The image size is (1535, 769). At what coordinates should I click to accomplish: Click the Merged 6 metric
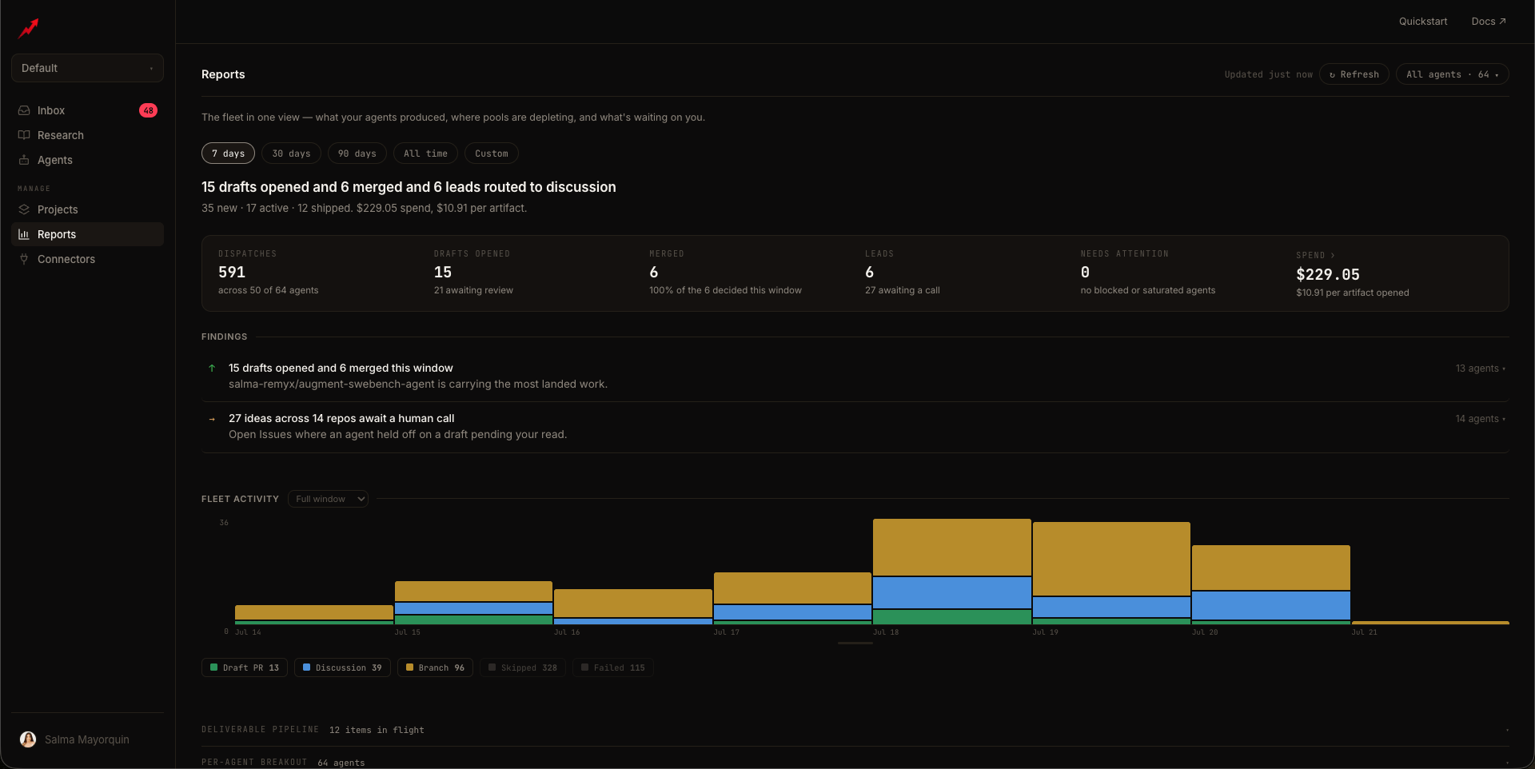tap(725, 273)
